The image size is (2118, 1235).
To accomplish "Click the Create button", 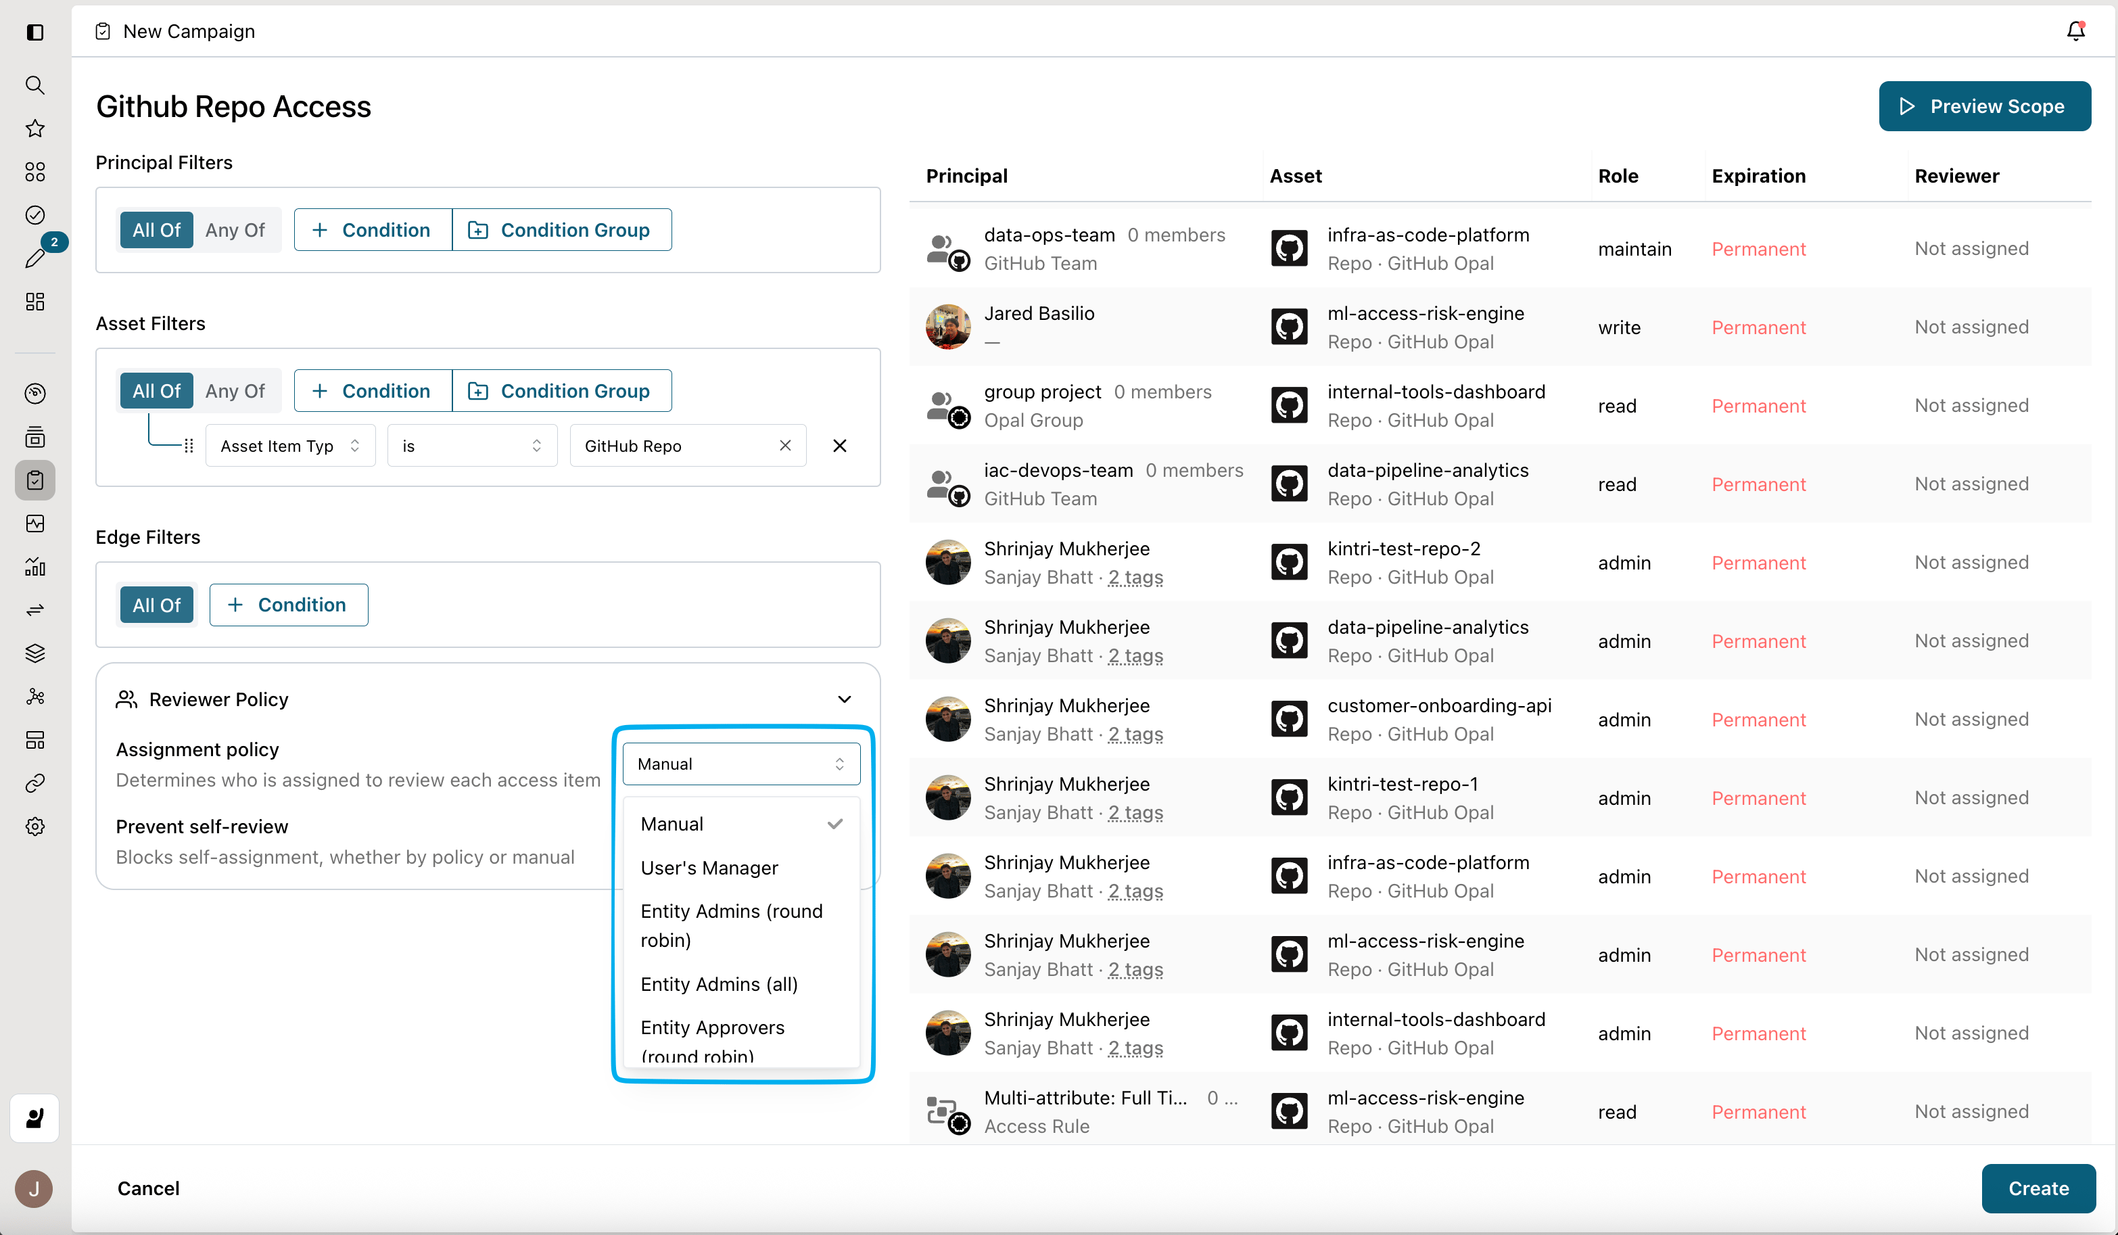I will (2038, 1189).
